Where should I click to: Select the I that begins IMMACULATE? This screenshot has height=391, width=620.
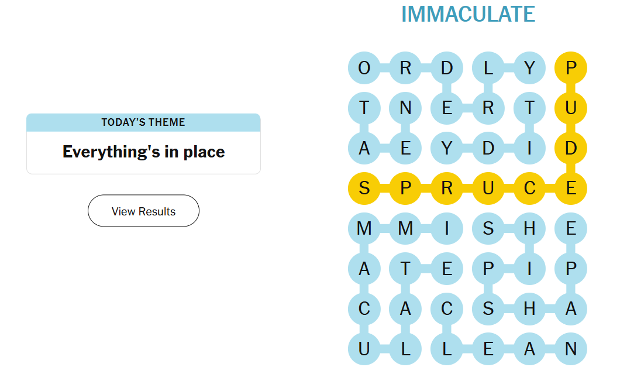pyautogui.click(x=447, y=228)
